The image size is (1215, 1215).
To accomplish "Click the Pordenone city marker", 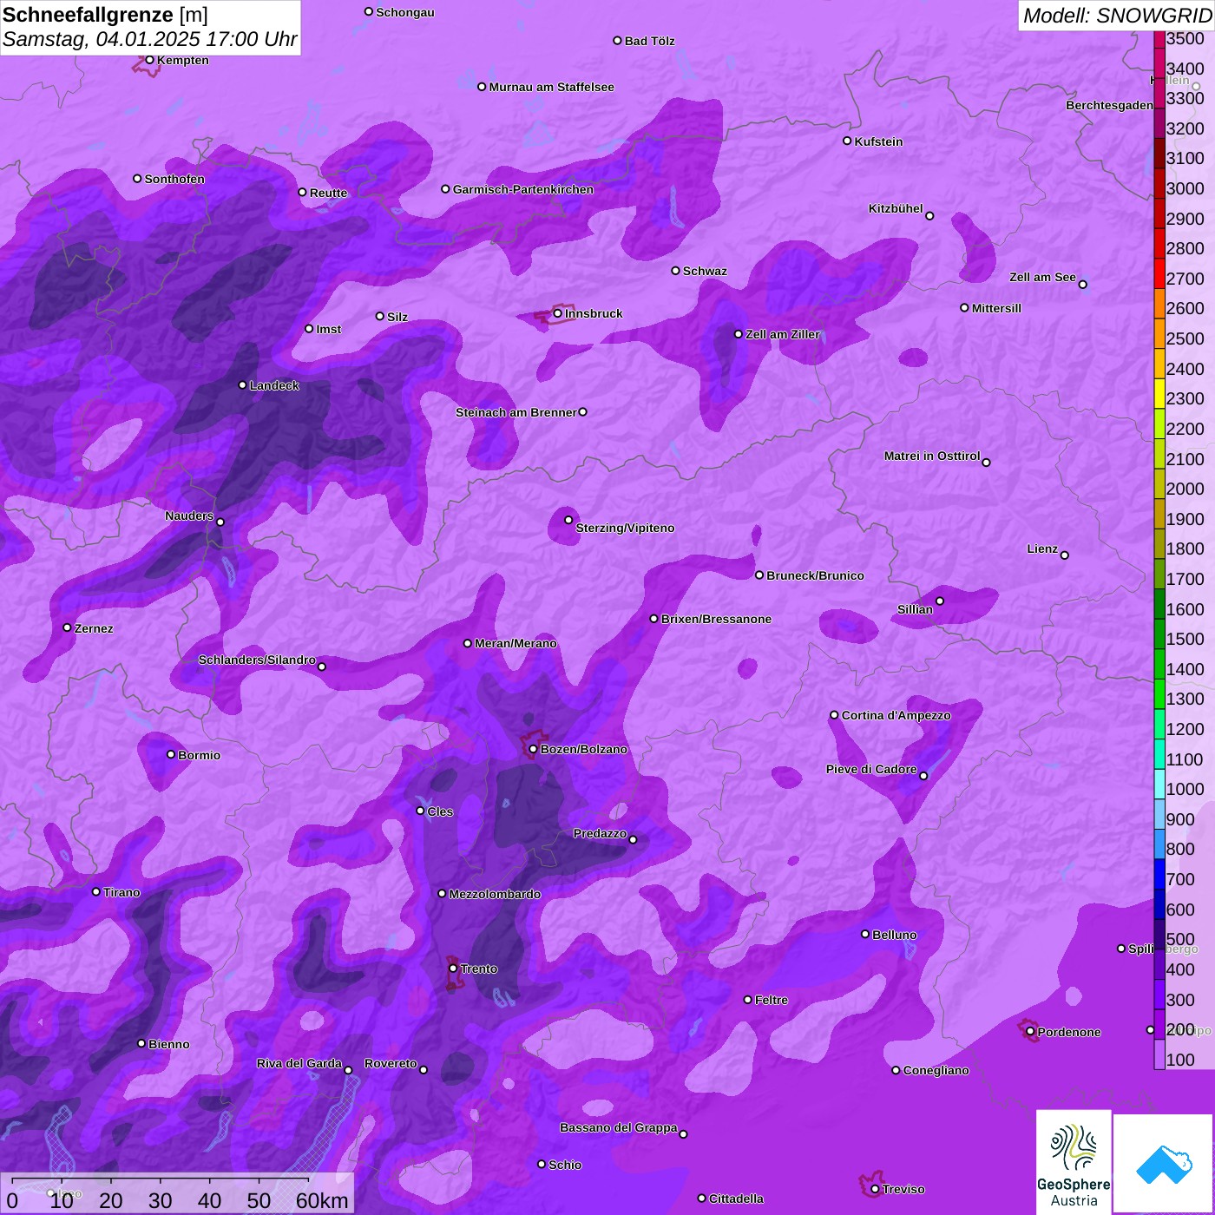I will 1030,1032.
